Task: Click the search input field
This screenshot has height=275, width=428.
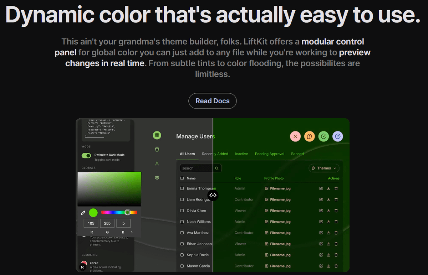Action: tap(197, 168)
